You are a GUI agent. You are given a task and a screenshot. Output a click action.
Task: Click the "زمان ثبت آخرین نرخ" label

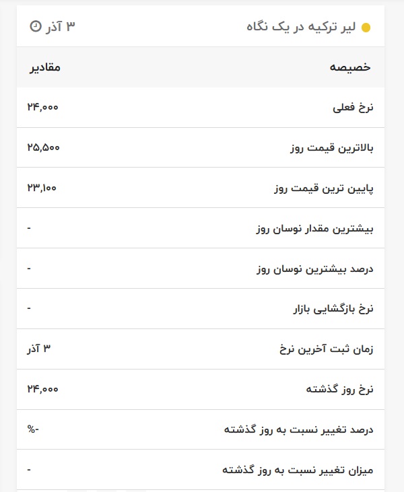(326, 349)
